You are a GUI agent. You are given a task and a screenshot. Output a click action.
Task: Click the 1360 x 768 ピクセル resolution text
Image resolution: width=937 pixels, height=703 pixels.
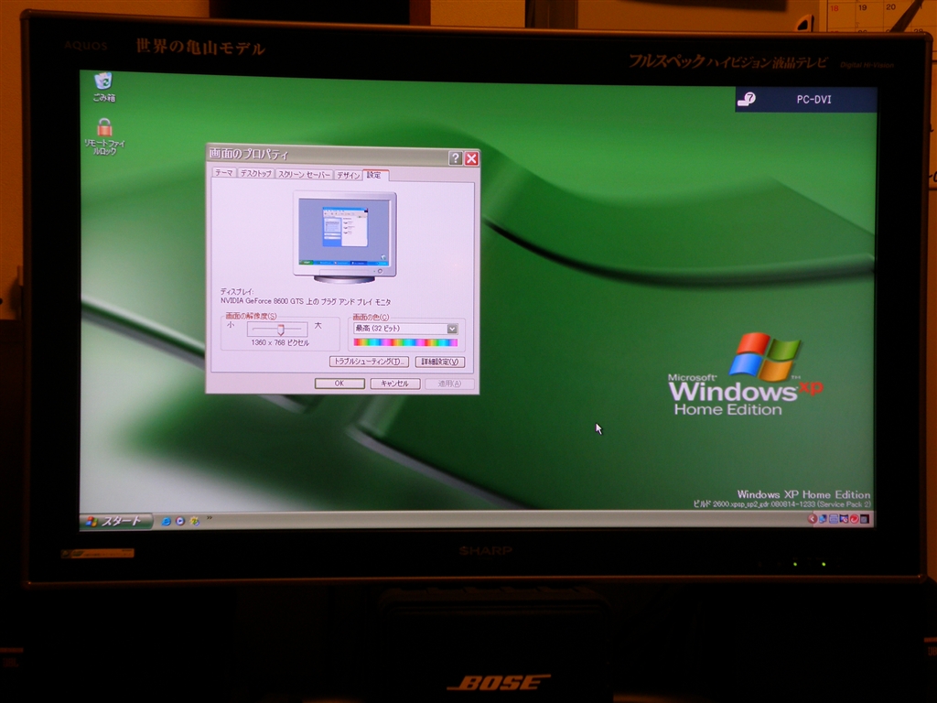point(280,342)
